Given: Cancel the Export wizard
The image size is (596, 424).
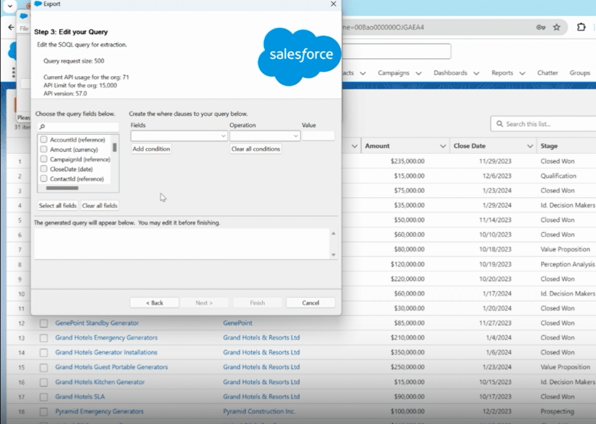Looking at the screenshot, I should coord(311,303).
